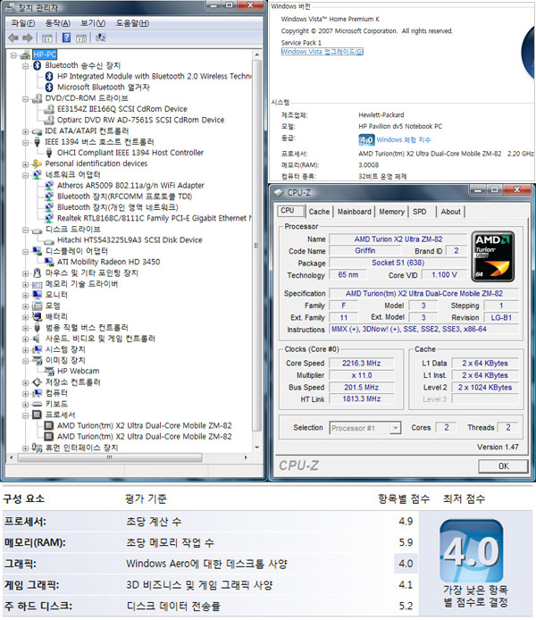The height and width of the screenshot is (620, 536).
Task: Click the Windows Experience Index link
Action: 404,139
